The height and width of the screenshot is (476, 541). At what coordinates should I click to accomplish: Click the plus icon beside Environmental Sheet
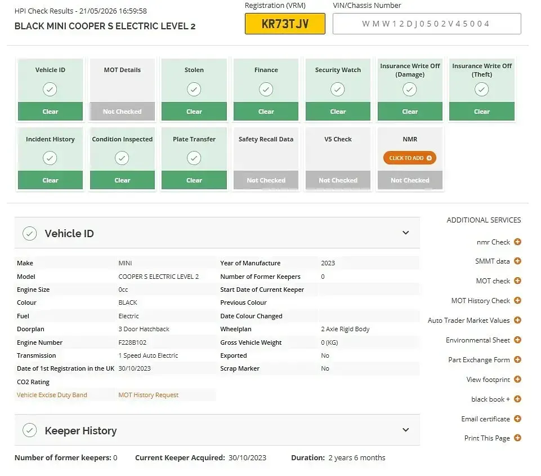pos(517,340)
